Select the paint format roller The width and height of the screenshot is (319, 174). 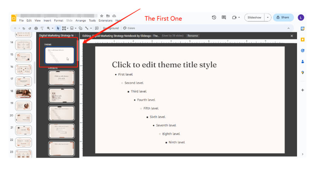coord(42,28)
